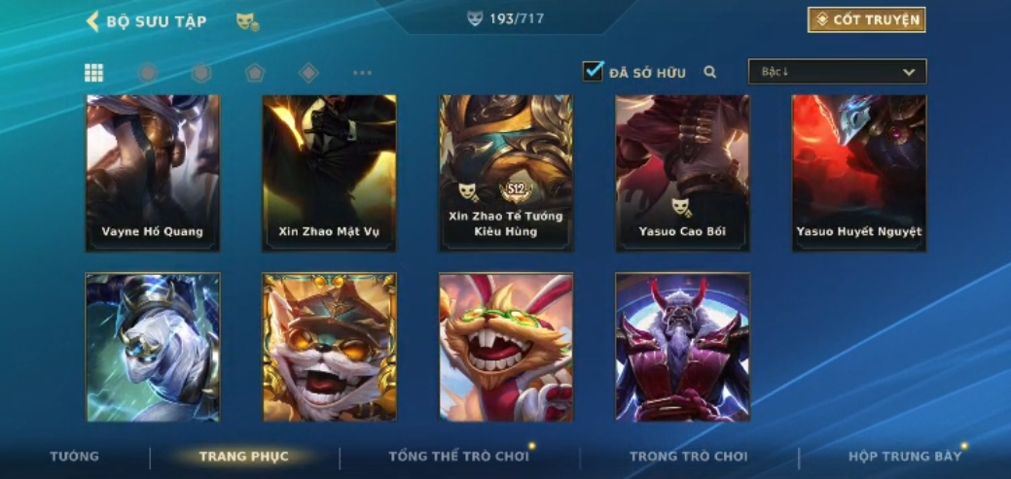The image size is (1011, 479).
Task: Filter by the hexagon rarity icon
Action: coord(201,73)
